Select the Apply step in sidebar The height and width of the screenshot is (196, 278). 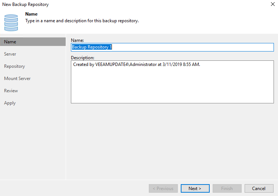[10, 103]
